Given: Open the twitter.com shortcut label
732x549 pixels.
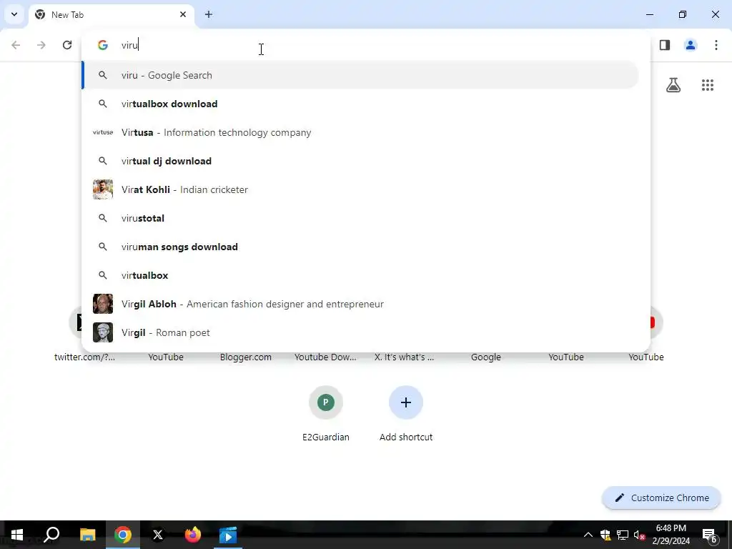Looking at the screenshot, I should click(84, 357).
